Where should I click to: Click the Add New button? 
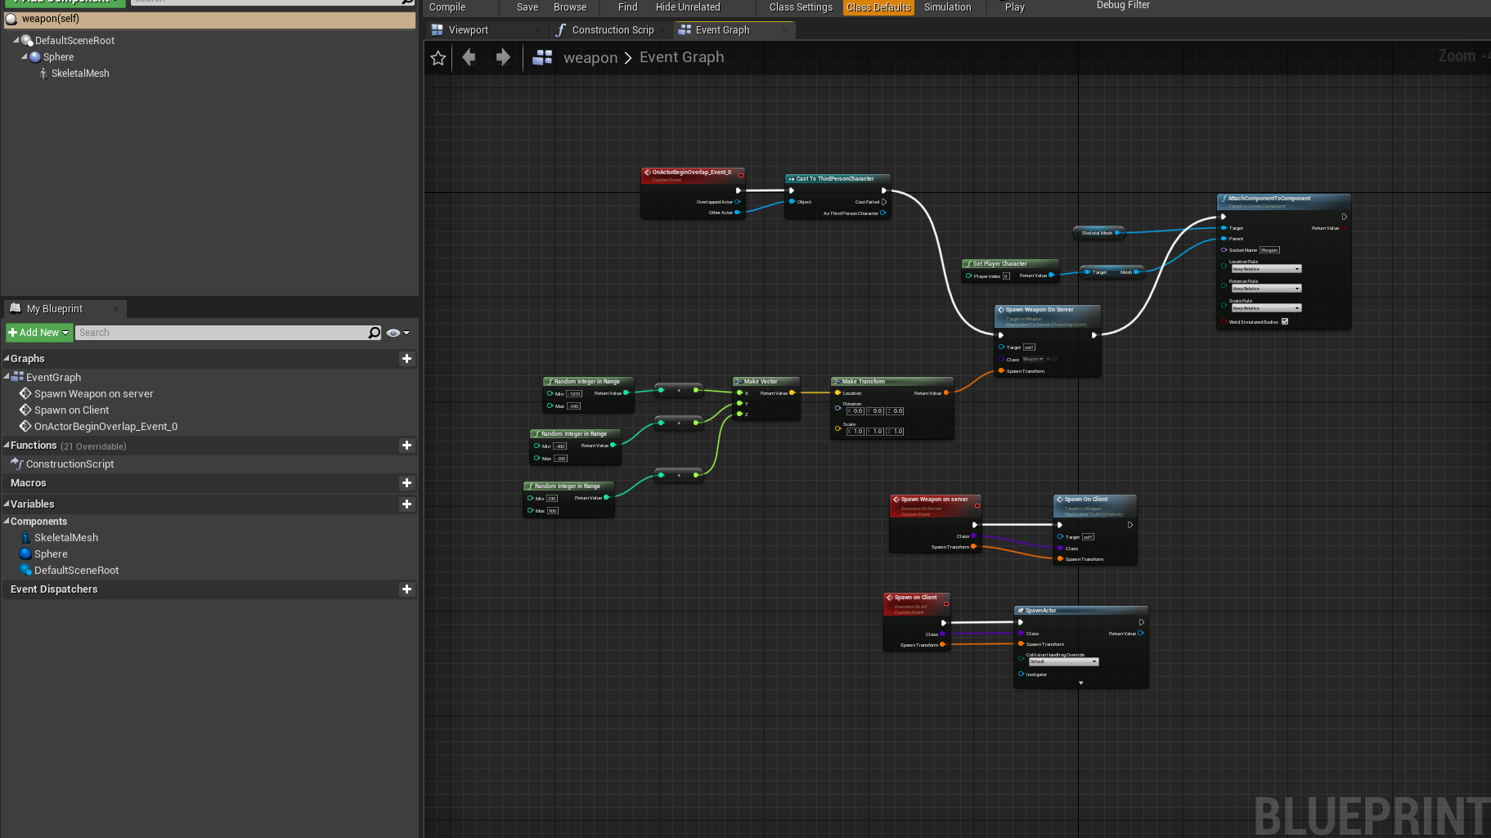tap(38, 333)
